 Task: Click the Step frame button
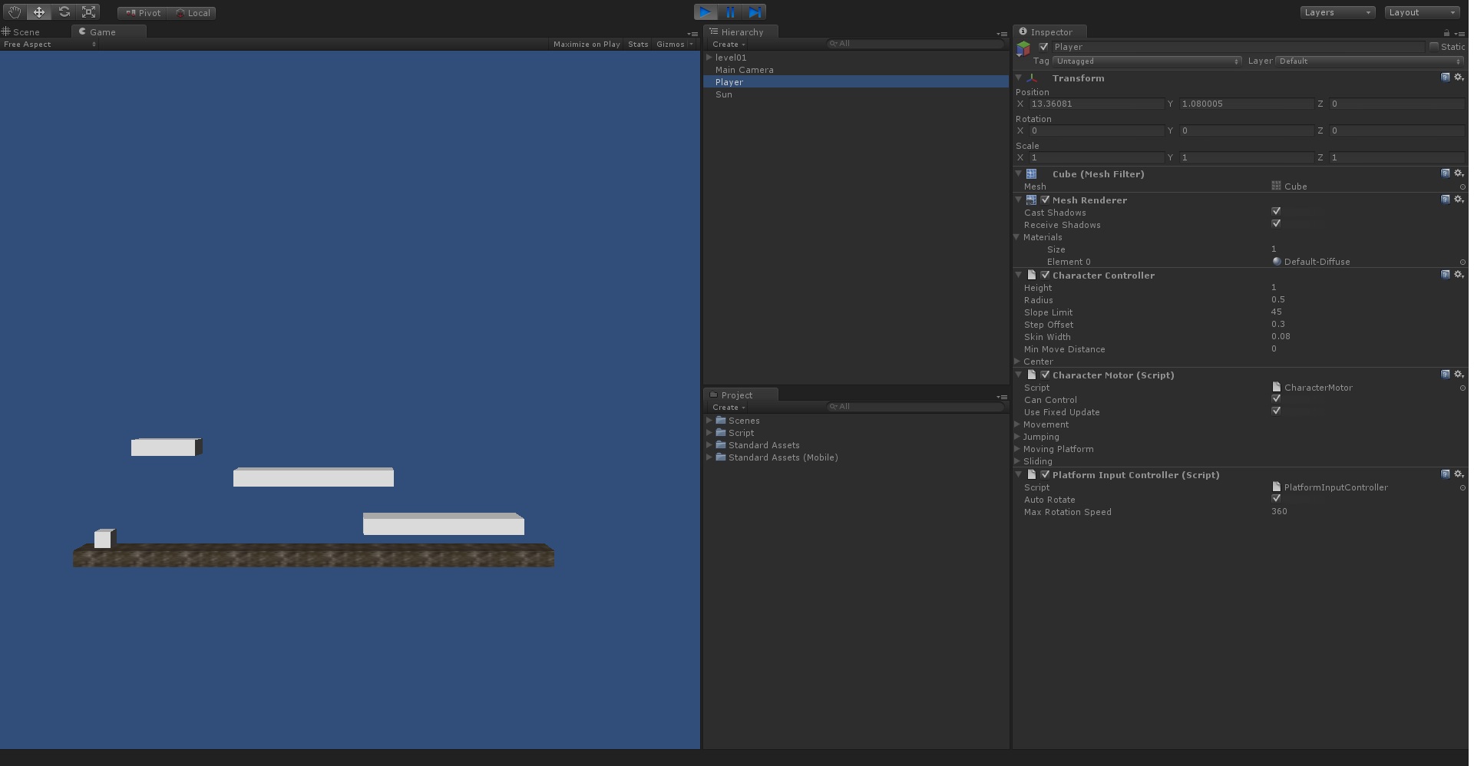point(755,12)
